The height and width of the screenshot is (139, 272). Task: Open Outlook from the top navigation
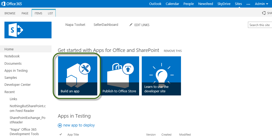click(x=155, y=4)
